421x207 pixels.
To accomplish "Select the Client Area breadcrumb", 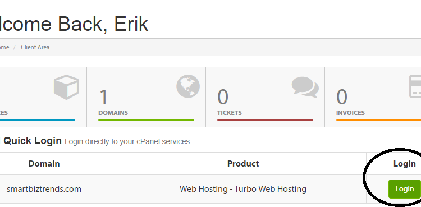I will (35, 47).
